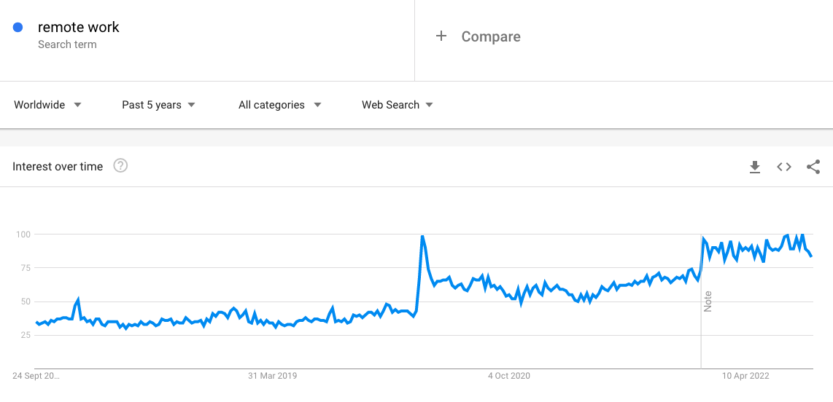Click the 100 value gridline label
The height and width of the screenshot is (402, 833).
23,234
